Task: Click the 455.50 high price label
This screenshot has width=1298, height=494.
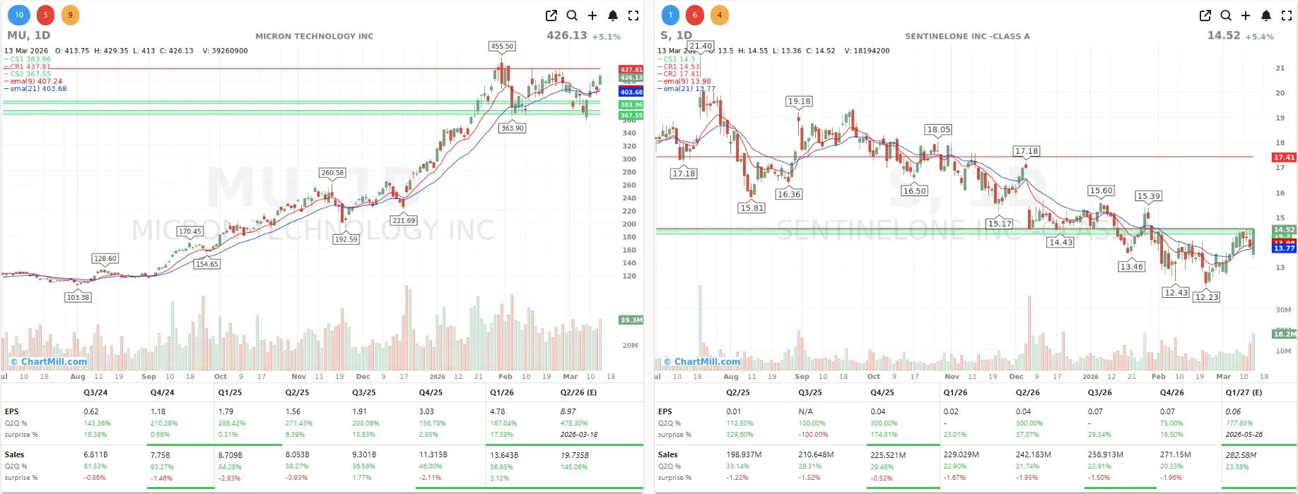Action: point(502,47)
